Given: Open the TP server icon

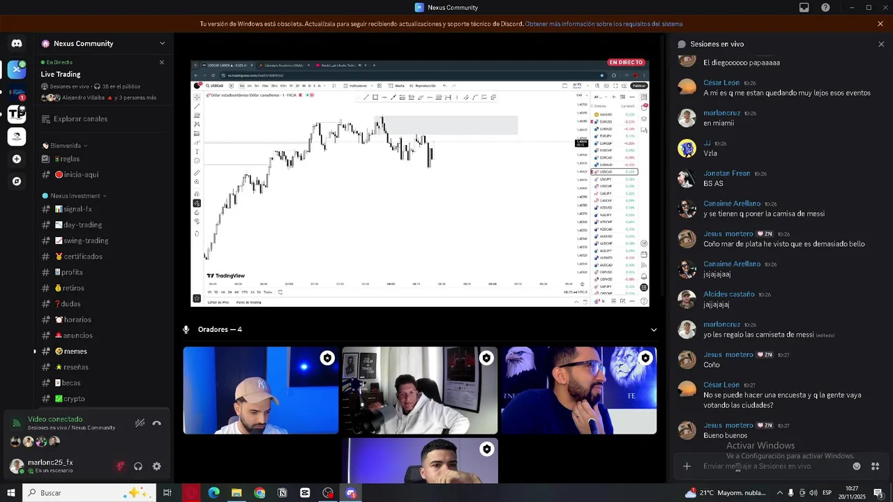Looking at the screenshot, I should pyautogui.click(x=17, y=114).
